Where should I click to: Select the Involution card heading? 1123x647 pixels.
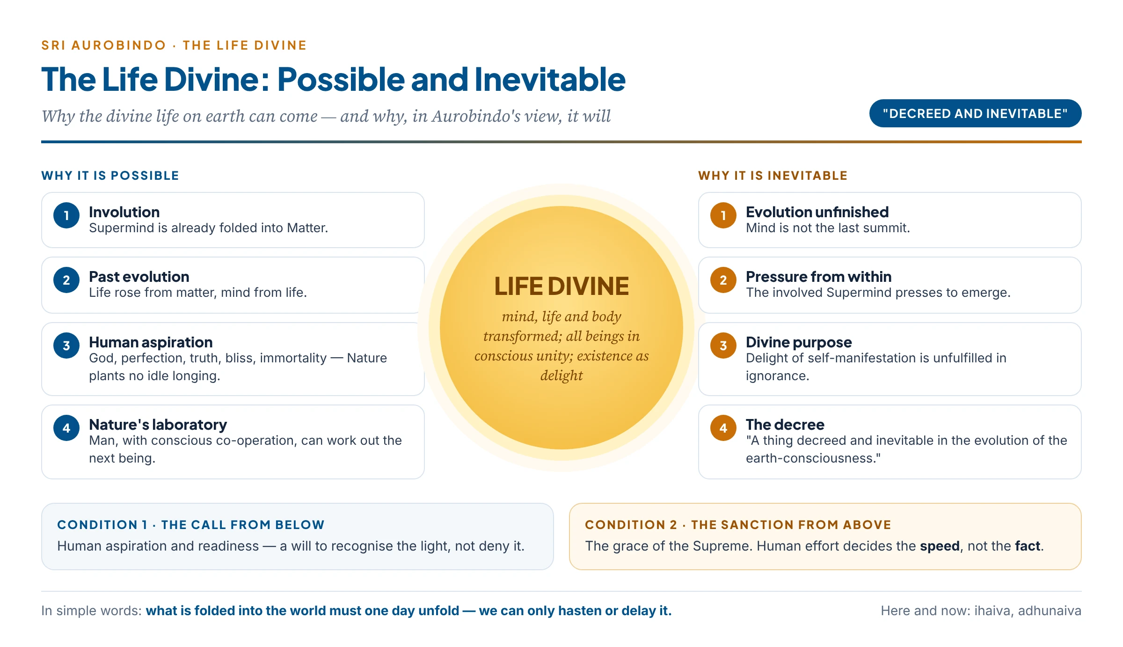click(124, 212)
